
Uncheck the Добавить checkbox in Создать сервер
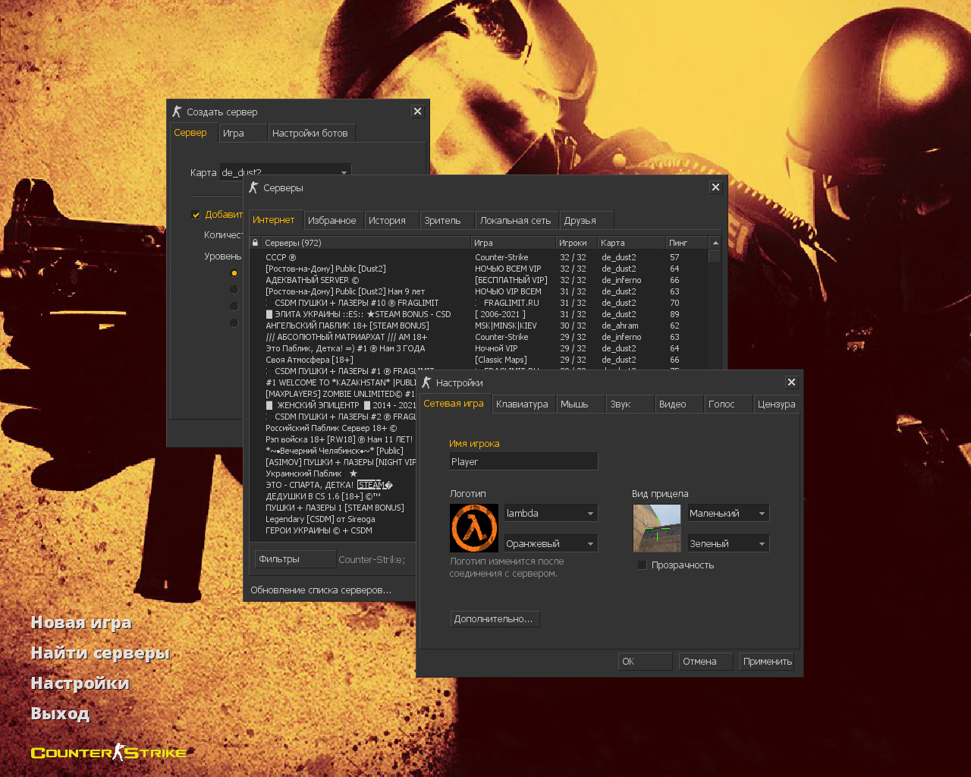(x=196, y=215)
